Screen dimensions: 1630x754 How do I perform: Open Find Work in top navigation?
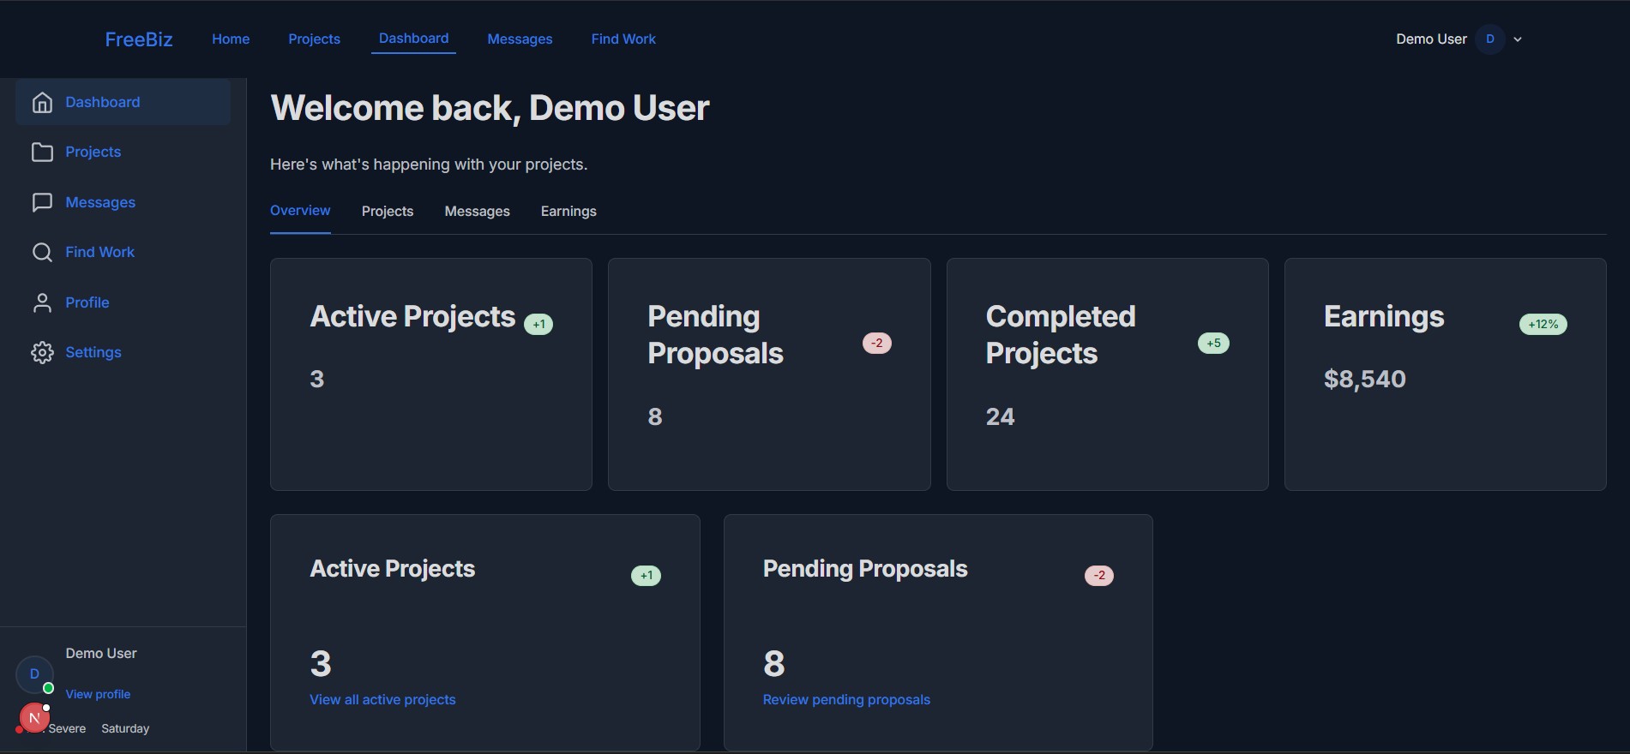click(x=623, y=39)
